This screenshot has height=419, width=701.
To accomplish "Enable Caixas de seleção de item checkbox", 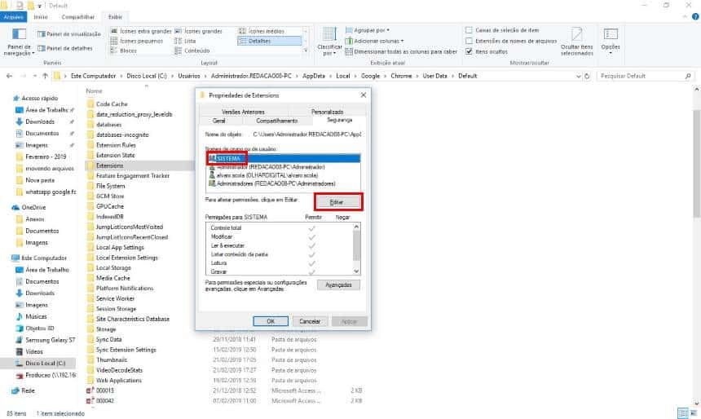I will 469,30.
